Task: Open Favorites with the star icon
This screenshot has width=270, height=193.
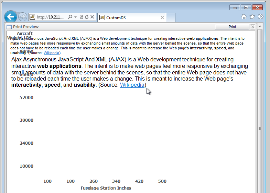Action: [252, 17]
